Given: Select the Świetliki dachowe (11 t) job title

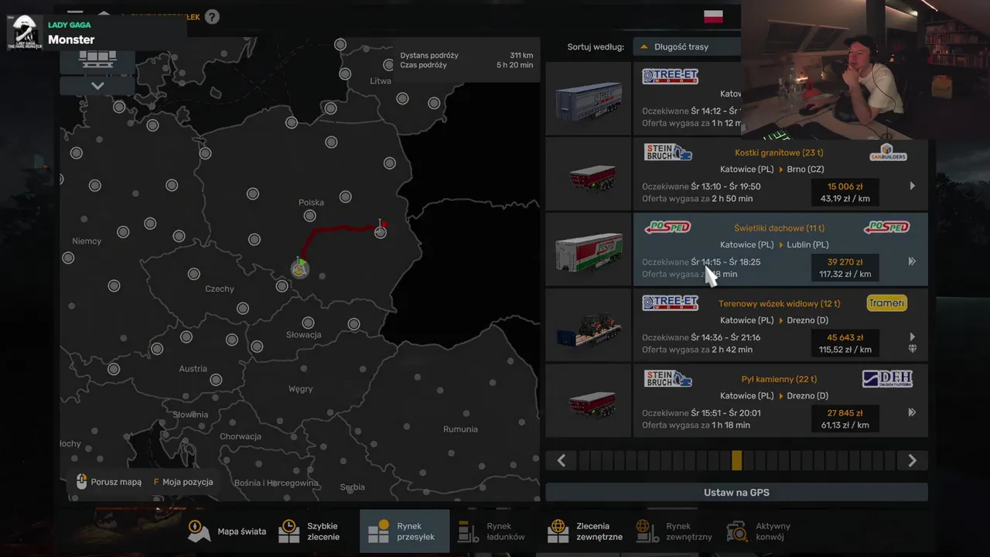Looking at the screenshot, I should click(x=779, y=228).
